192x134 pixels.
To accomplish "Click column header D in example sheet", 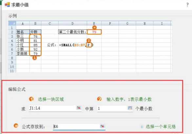I will click(73, 23).
